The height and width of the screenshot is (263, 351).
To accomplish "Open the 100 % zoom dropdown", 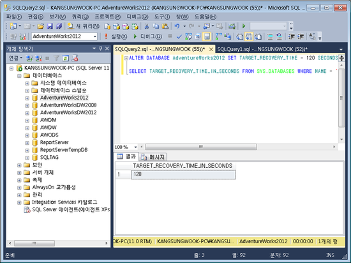I will pos(135,147).
